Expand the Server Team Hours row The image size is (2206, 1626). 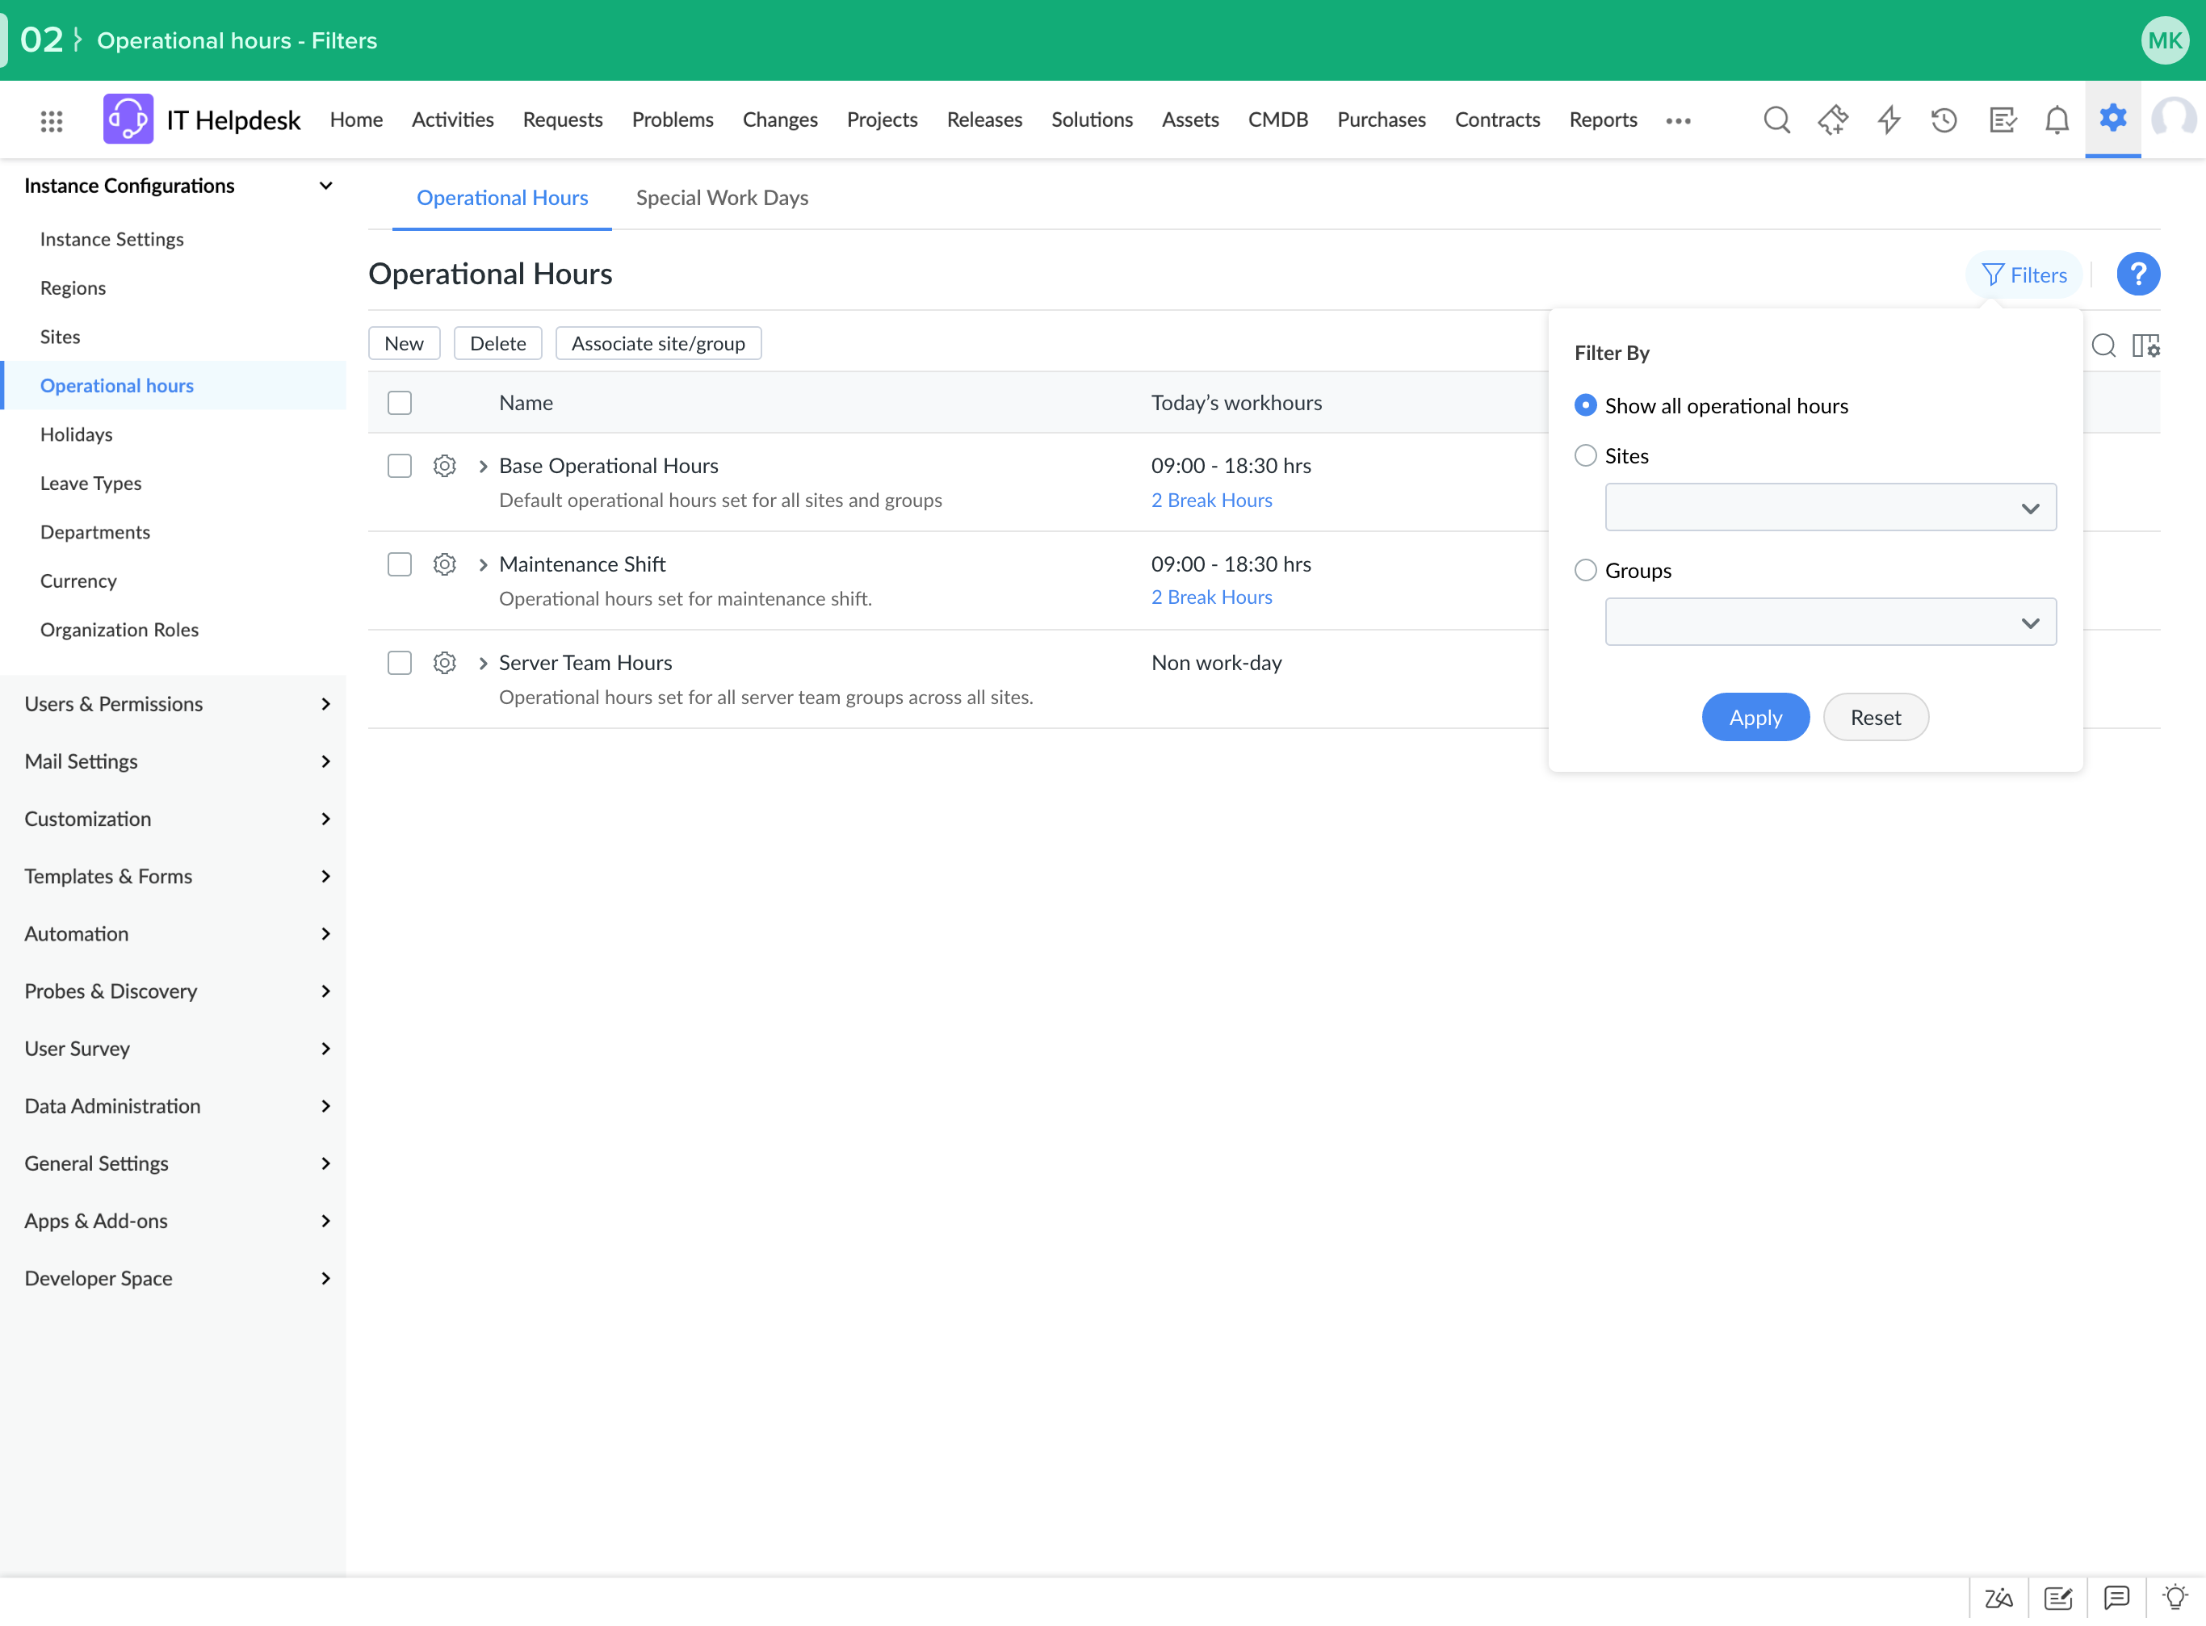[x=482, y=664]
